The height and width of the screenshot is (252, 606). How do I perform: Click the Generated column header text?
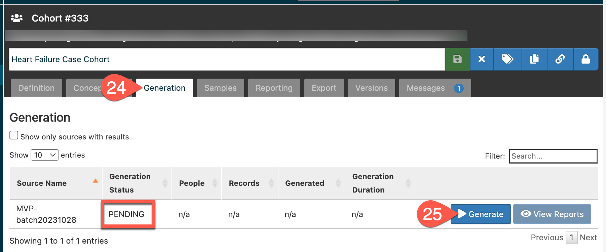point(305,183)
